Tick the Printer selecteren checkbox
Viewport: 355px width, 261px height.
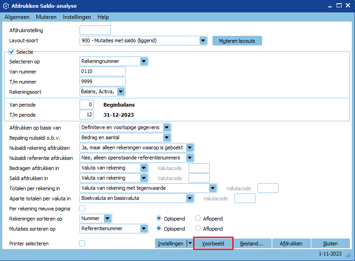(x=82, y=244)
